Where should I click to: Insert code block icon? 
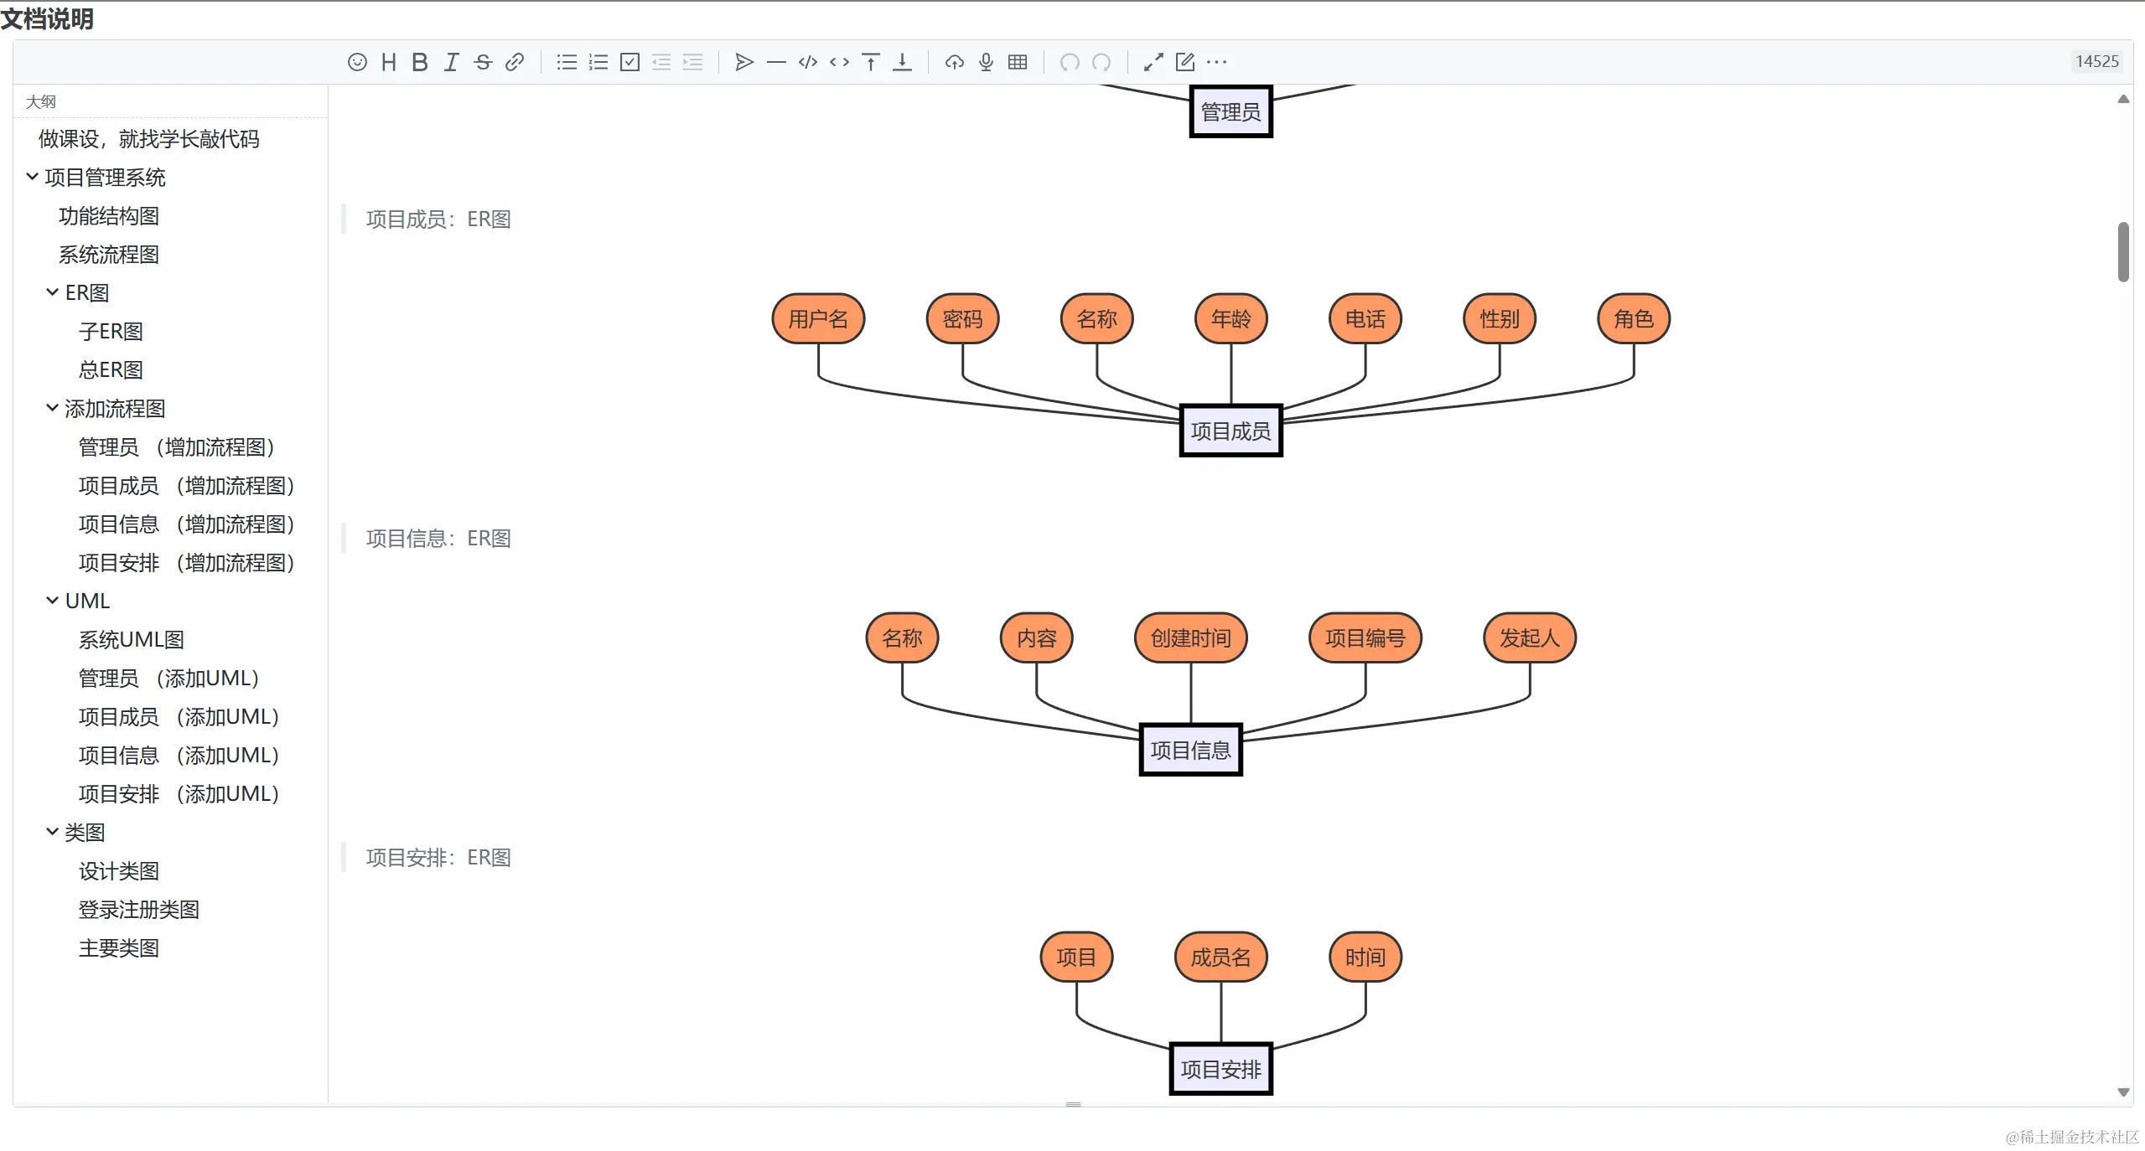[807, 62]
